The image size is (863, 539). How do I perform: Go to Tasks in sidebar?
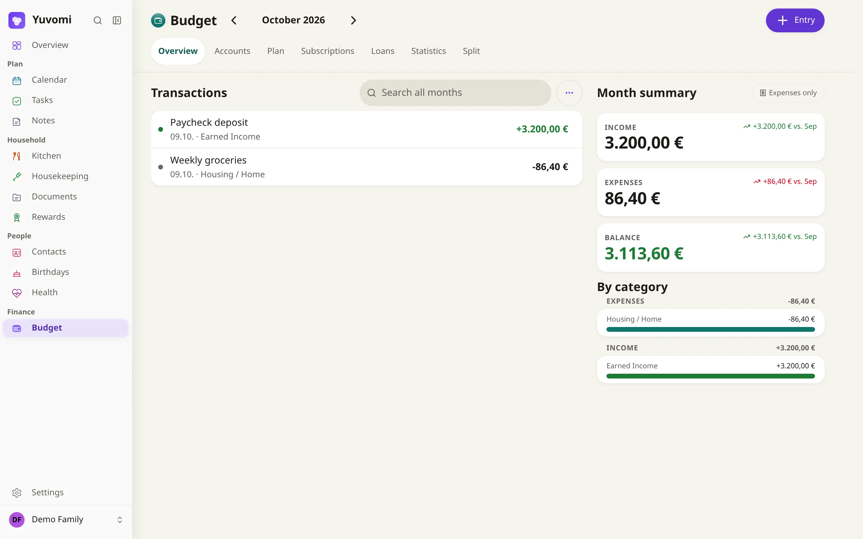click(66, 100)
